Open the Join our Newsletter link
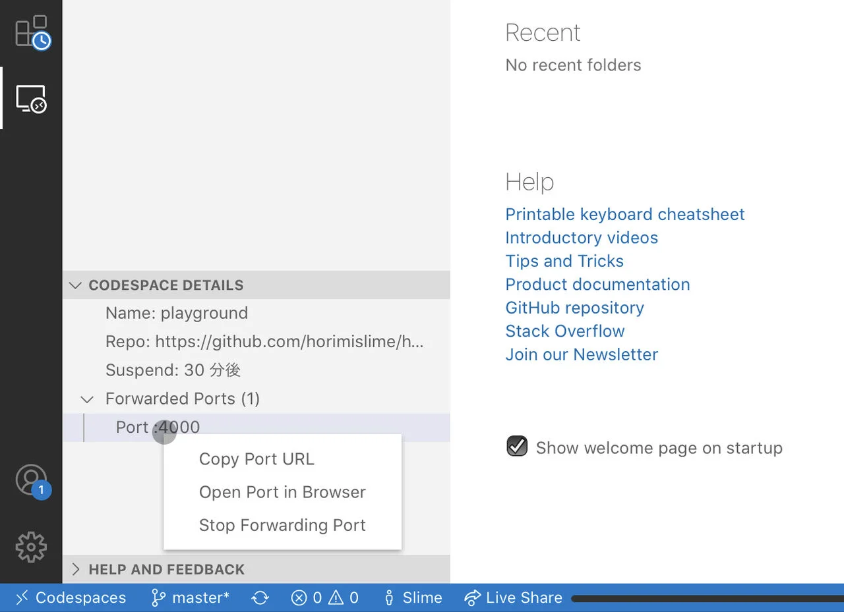The height and width of the screenshot is (612, 844). click(582, 354)
